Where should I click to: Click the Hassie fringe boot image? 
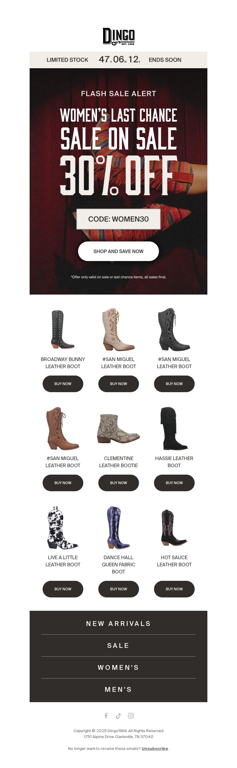pos(174,428)
